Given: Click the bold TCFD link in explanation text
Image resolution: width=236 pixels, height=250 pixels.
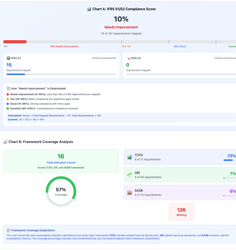Looking at the screenshot, I should (112, 235).
